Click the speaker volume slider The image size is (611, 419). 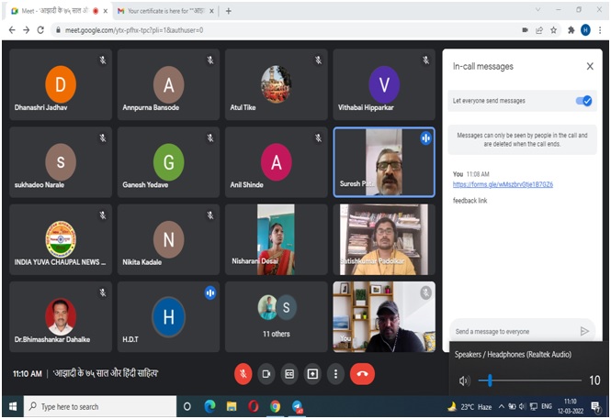(x=533, y=380)
